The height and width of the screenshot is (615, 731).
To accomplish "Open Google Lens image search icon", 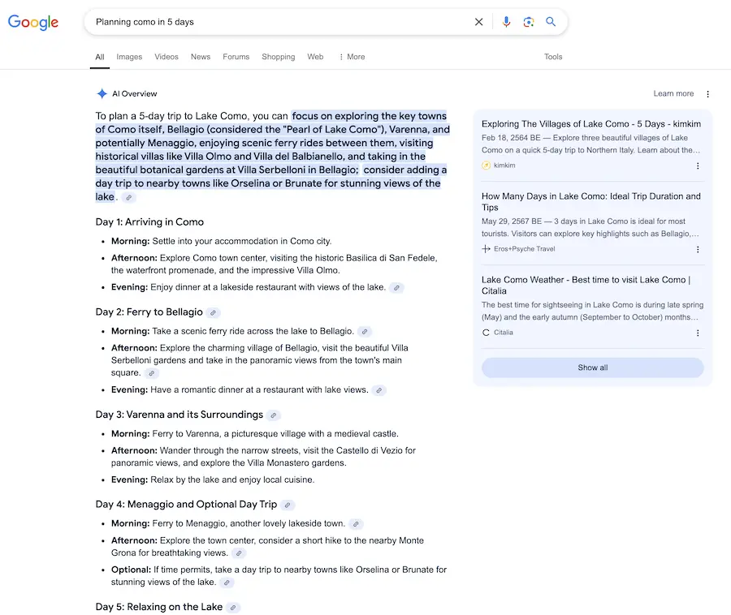I will click(529, 22).
